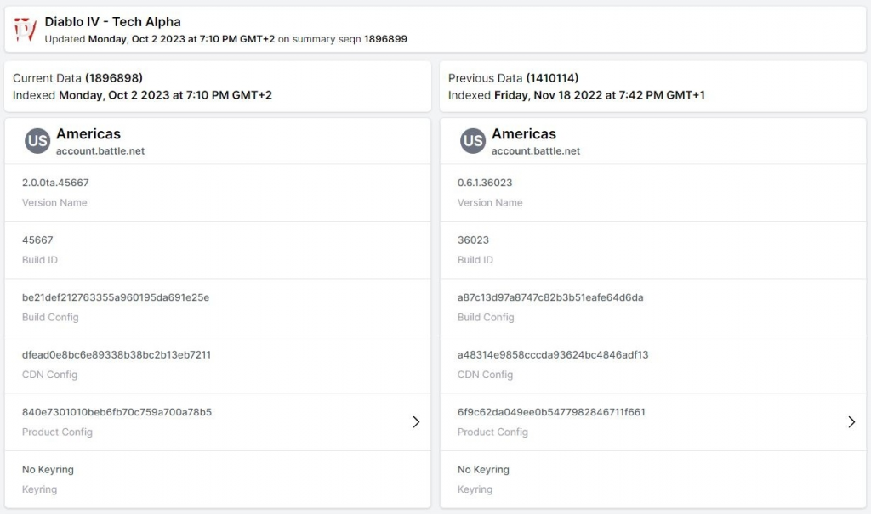Screen dimensions: 871x514
Task: Click previous CDN Config hash a48314e9…
Action: pos(553,354)
